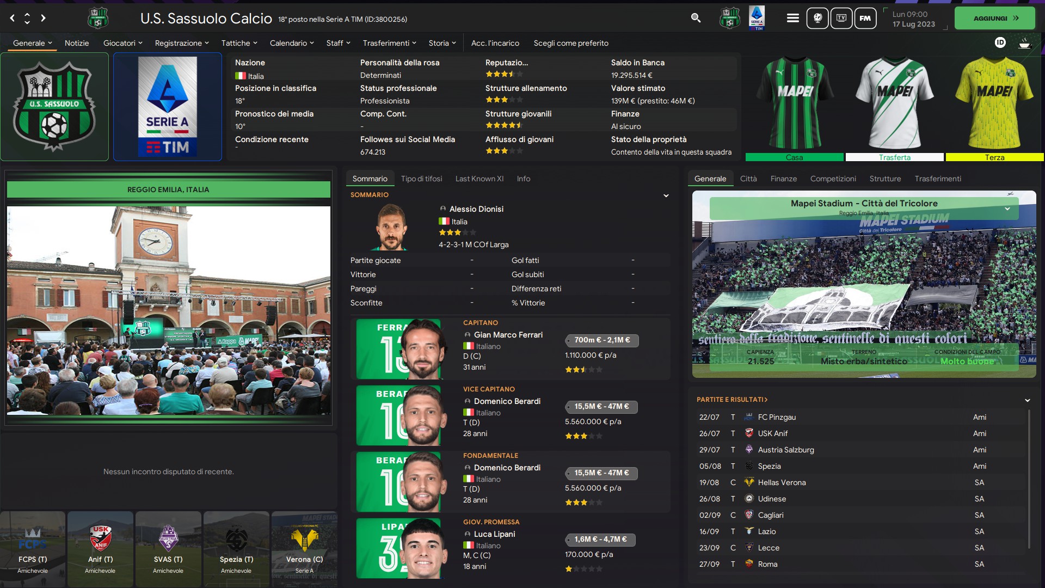The height and width of the screenshot is (588, 1045).
Task: Click the FM logo button
Action: point(865,18)
